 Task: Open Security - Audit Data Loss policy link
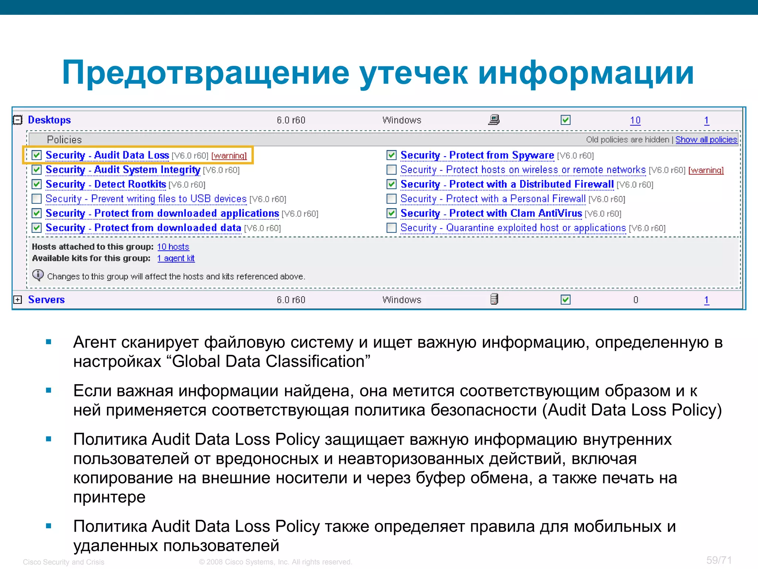tap(107, 155)
